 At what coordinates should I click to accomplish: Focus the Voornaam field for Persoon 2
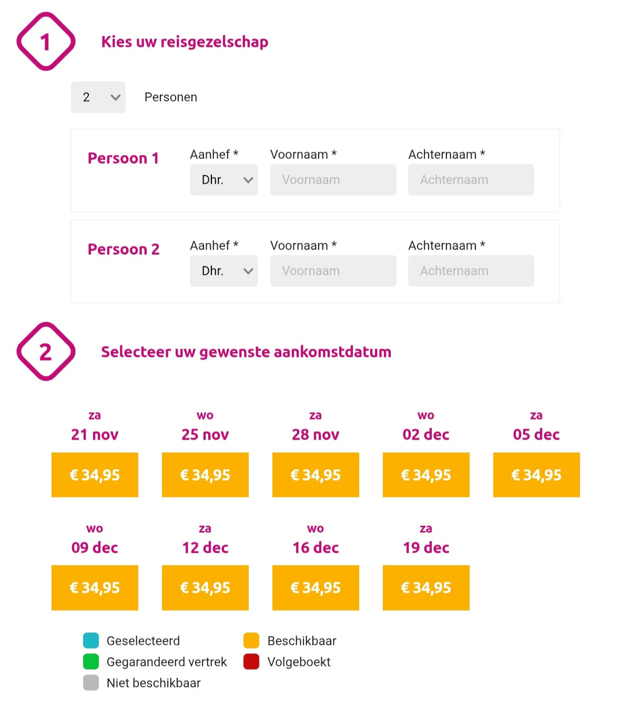[333, 271]
